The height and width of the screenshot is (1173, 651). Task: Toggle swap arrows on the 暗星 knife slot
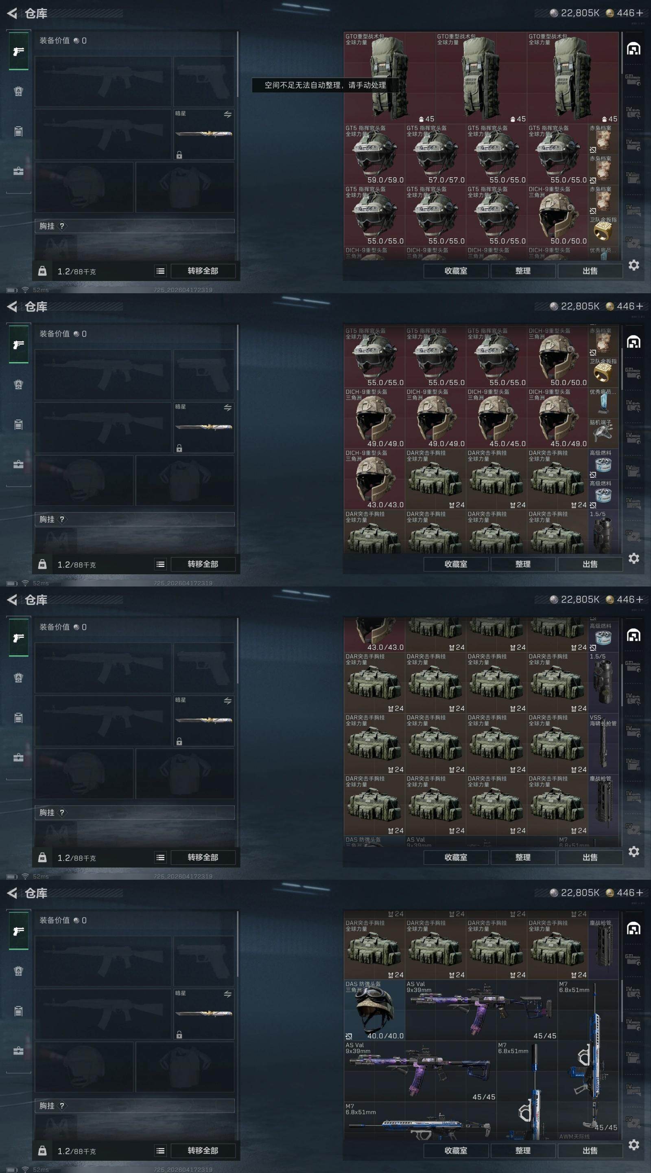[x=227, y=114]
